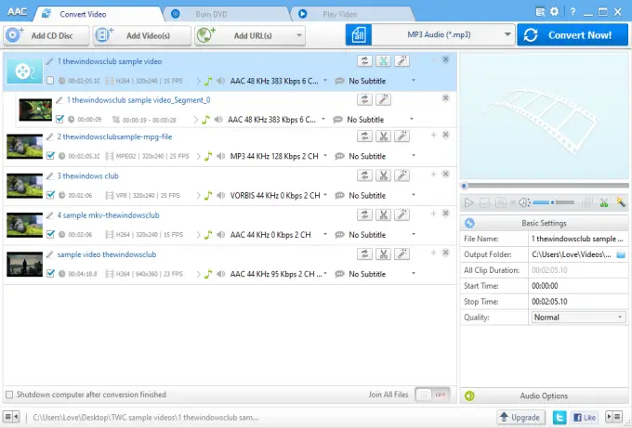Click the preview seek bar handle

click(464, 186)
